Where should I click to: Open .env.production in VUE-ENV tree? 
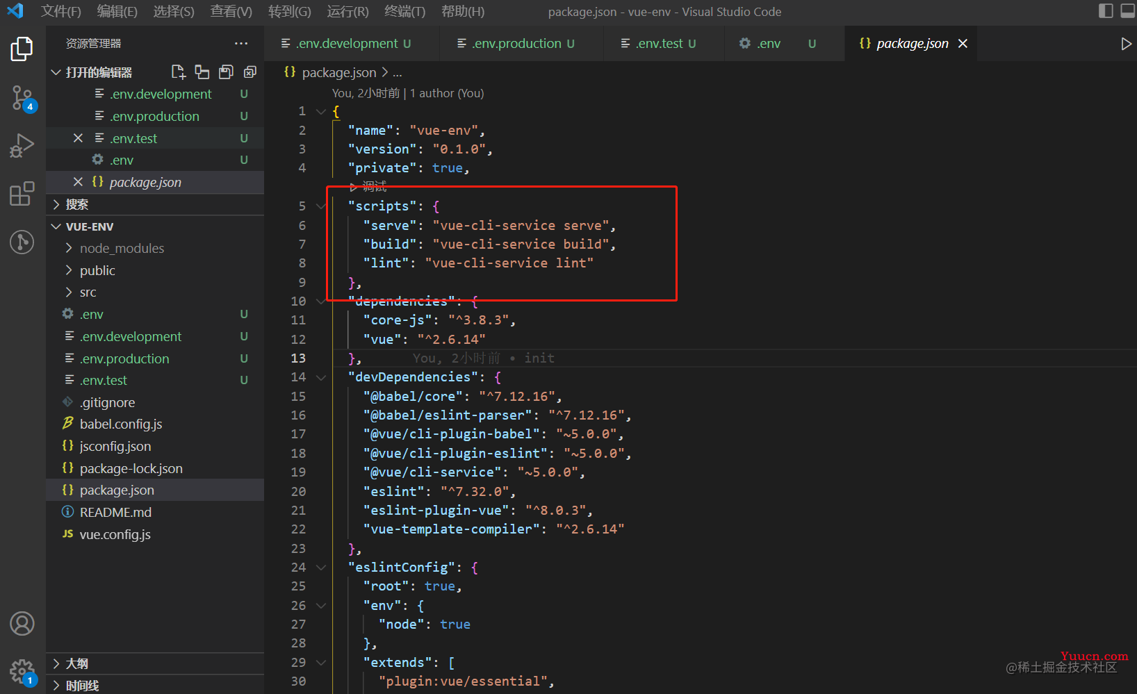click(155, 358)
